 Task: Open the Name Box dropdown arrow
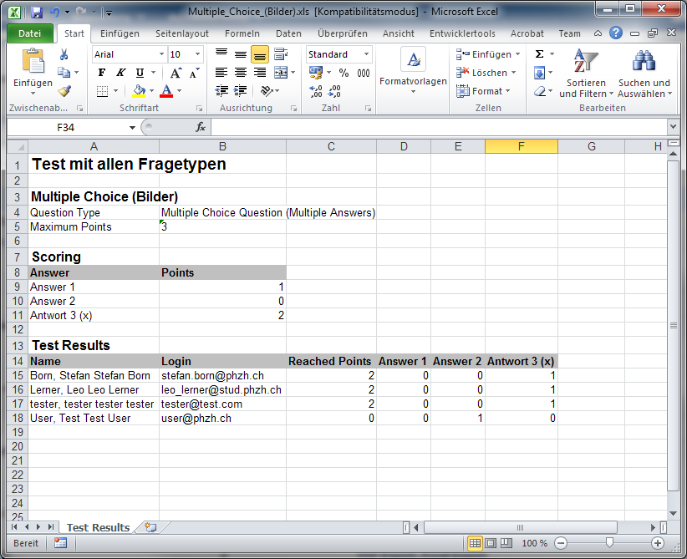132,127
